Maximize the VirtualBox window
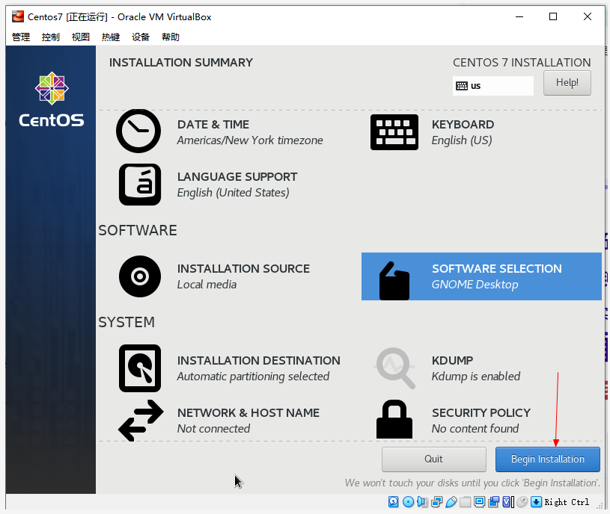This screenshot has width=610, height=514. tap(553, 16)
